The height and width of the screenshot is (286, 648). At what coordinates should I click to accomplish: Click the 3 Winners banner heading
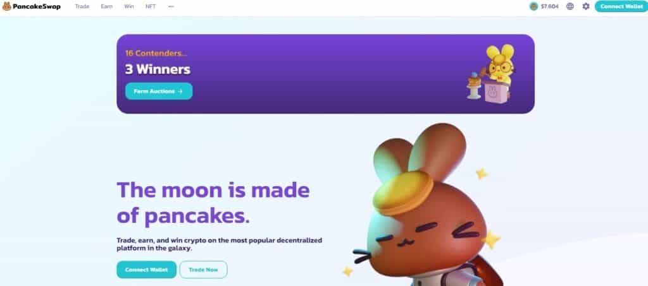pyautogui.click(x=158, y=69)
